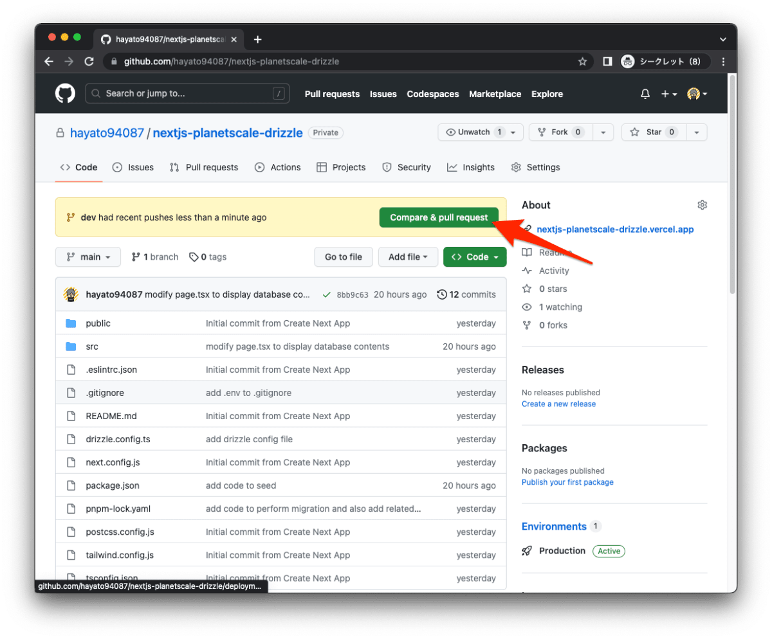772x639 pixels.
Task: Open the package.json file
Action: click(113, 486)
